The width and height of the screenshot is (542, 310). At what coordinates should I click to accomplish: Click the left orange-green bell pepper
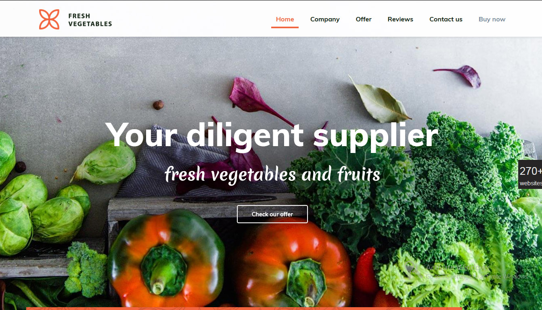click(x=166, y=258)
